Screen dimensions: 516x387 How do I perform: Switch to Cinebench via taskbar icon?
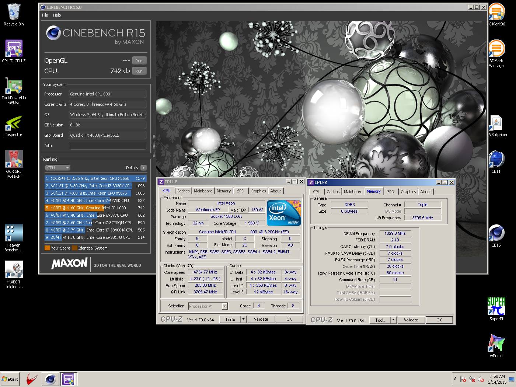tap(50, 379)
